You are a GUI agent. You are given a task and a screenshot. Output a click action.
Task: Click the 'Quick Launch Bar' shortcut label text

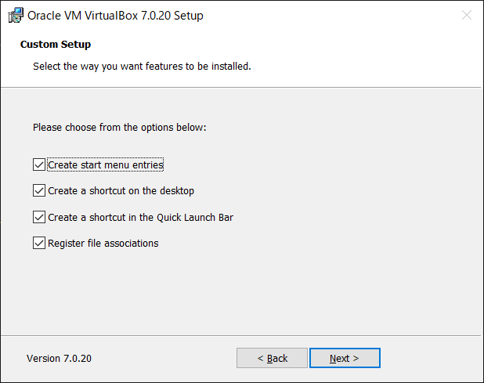[140, 217]
